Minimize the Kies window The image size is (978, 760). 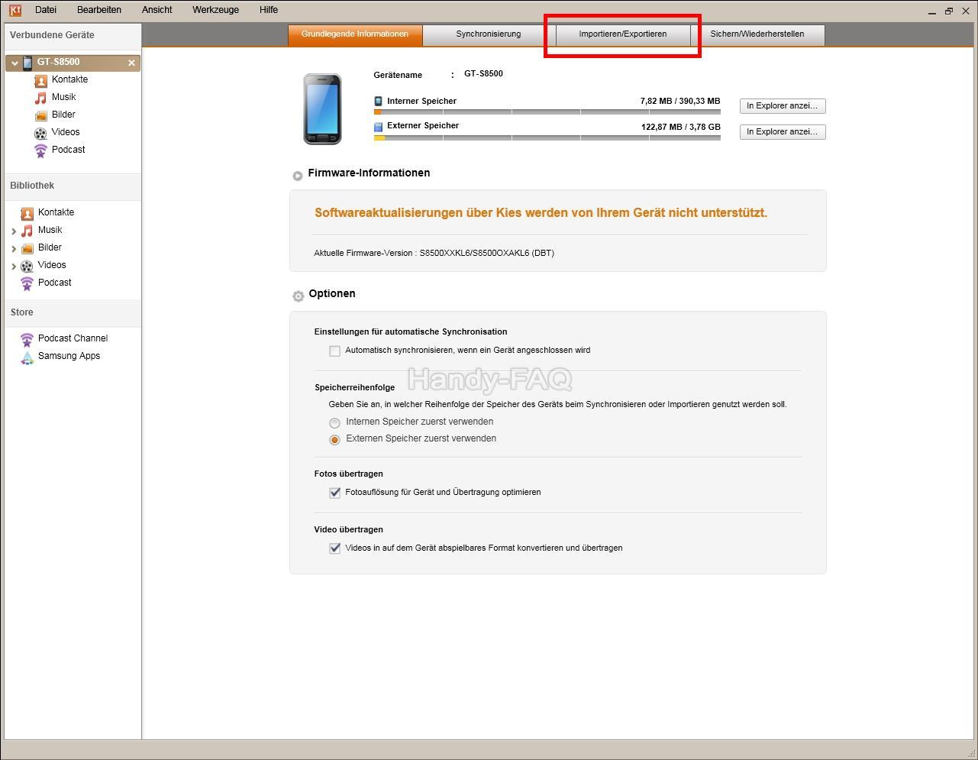932,11
